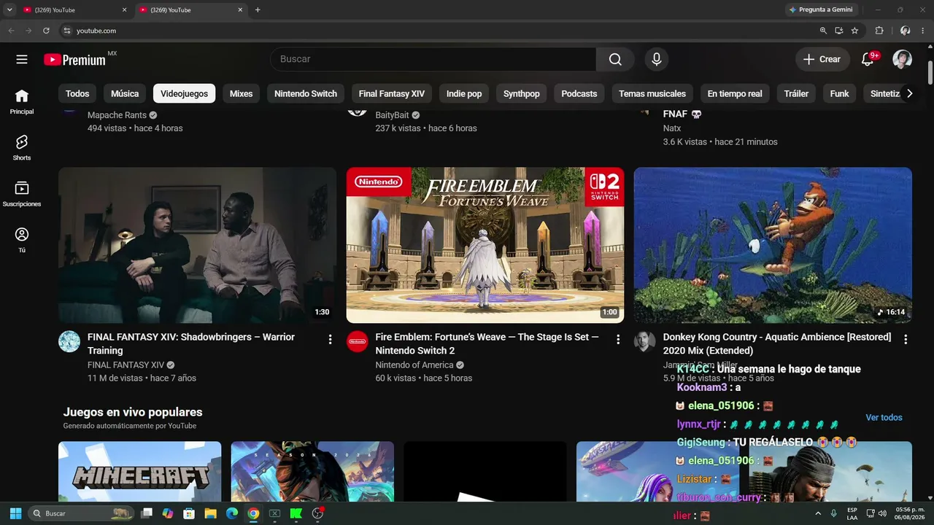This screenshot has height=525, width=934.
Task: Select the Temas musicales filter chip
Action: coord(652,93)
